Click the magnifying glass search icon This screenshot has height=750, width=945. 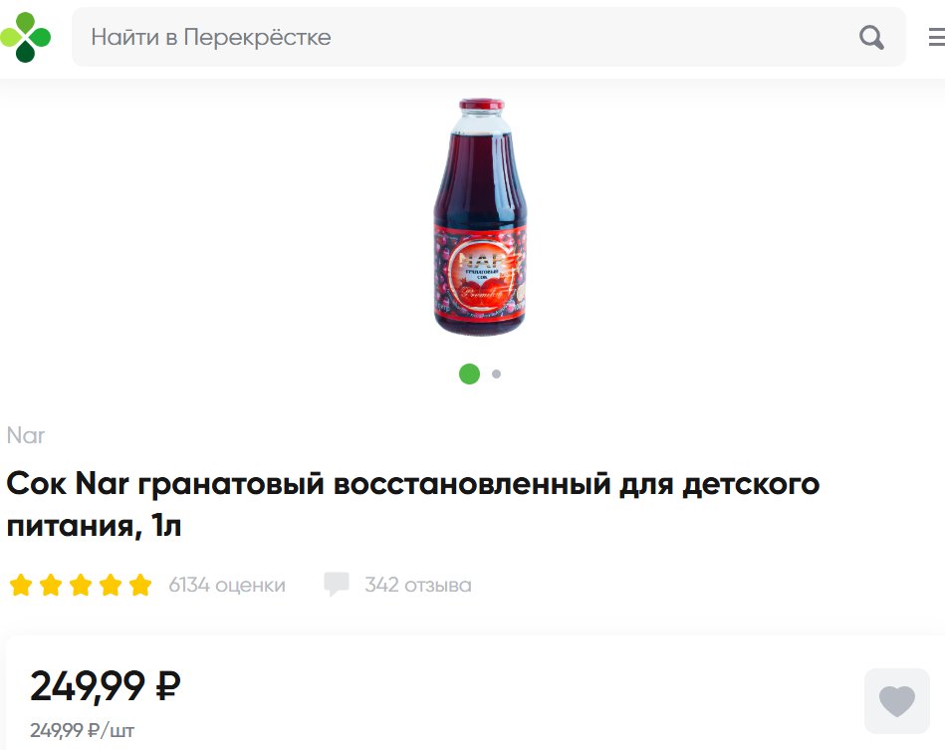coord(871,38)
